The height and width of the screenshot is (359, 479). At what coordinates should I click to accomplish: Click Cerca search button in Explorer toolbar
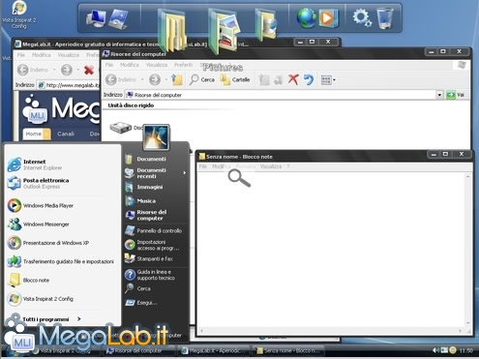(202, 79)
